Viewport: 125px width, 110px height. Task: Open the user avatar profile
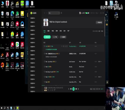[x=80, y=13]
